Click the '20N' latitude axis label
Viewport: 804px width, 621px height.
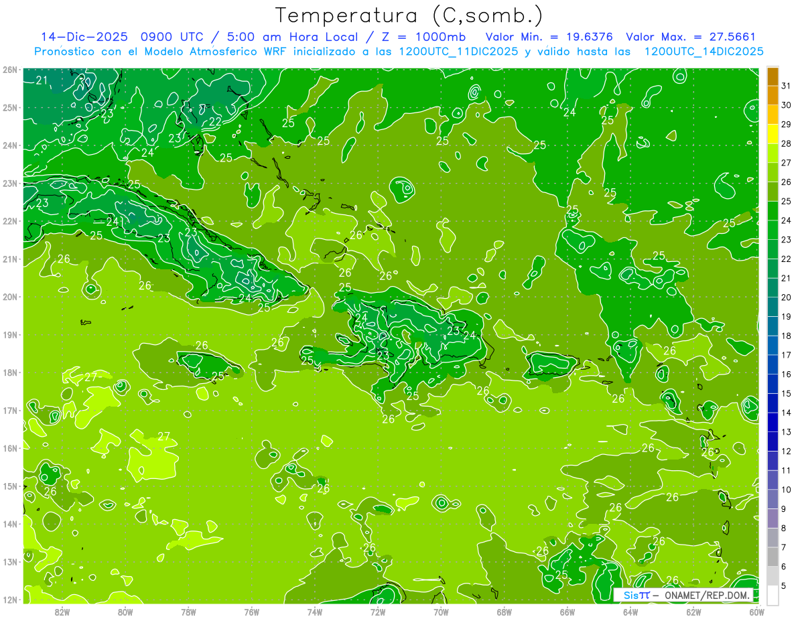[x=9, y=297]
